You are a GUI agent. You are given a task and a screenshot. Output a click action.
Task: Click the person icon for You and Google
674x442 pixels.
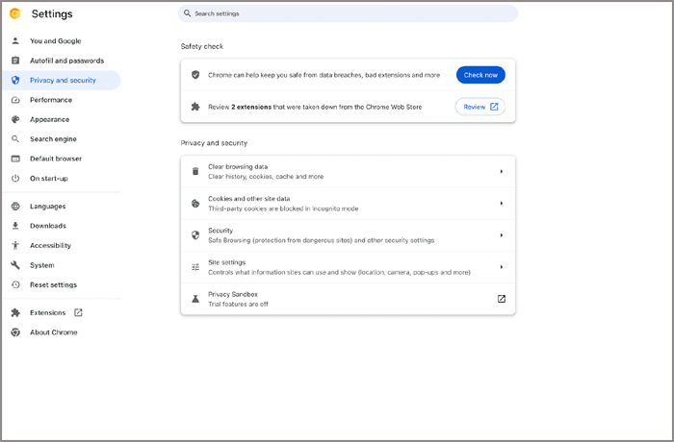point(15,40)
